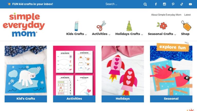
Task: Open About Simple Everyday Mom link
Action: [166, 15]
